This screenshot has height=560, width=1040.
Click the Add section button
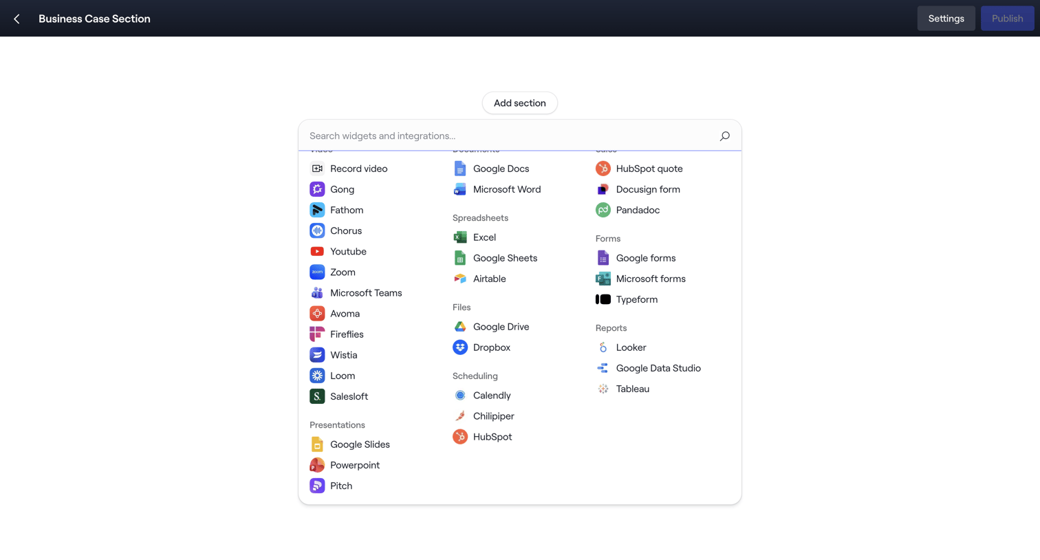[520, 103]
